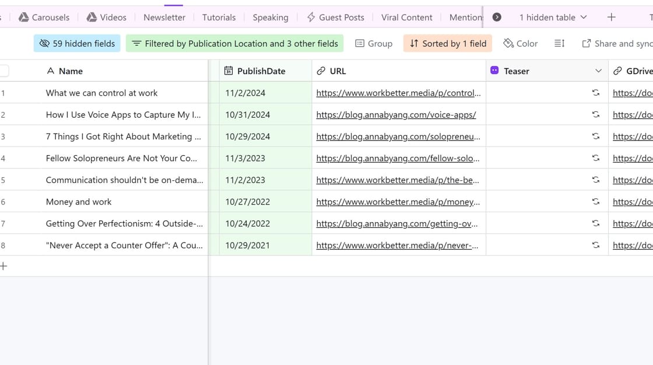Click the Sorted by 1 field button
The image size is (653, 365).
point(447,43)
